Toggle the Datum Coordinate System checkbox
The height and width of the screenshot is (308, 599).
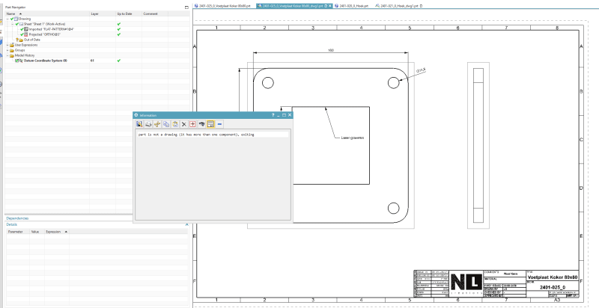16,61
